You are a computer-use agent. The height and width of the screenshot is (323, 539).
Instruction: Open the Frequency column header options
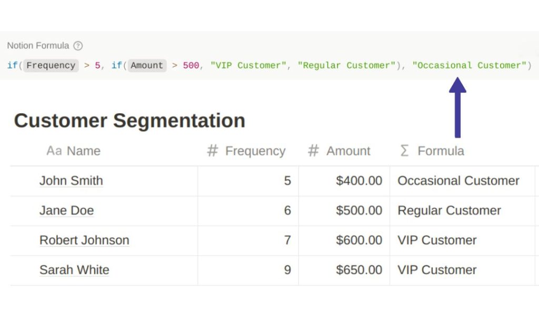[255, 150]
